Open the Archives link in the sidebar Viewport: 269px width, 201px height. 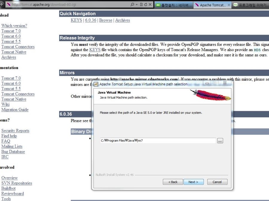[9, 57]
